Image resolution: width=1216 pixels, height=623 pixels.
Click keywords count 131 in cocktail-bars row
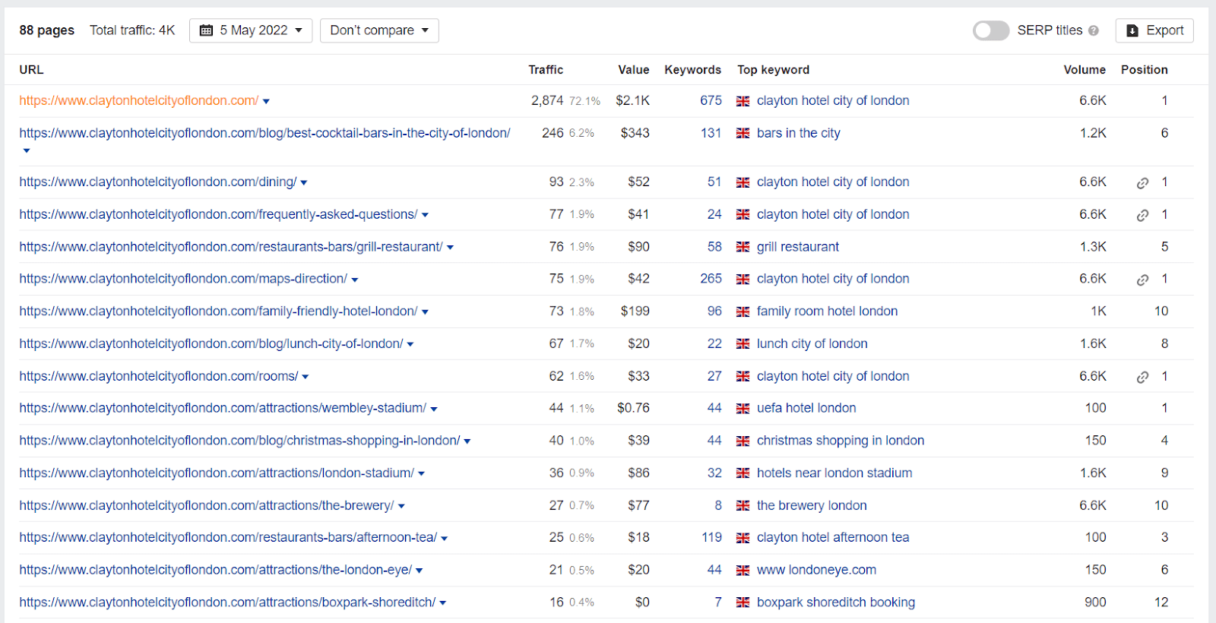pyautogui.click(x=711, y=133)
